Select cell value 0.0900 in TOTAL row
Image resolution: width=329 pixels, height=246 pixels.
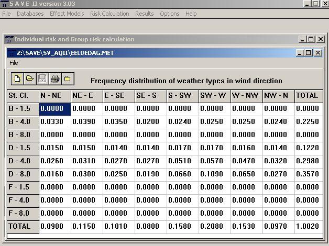point(55,227)
